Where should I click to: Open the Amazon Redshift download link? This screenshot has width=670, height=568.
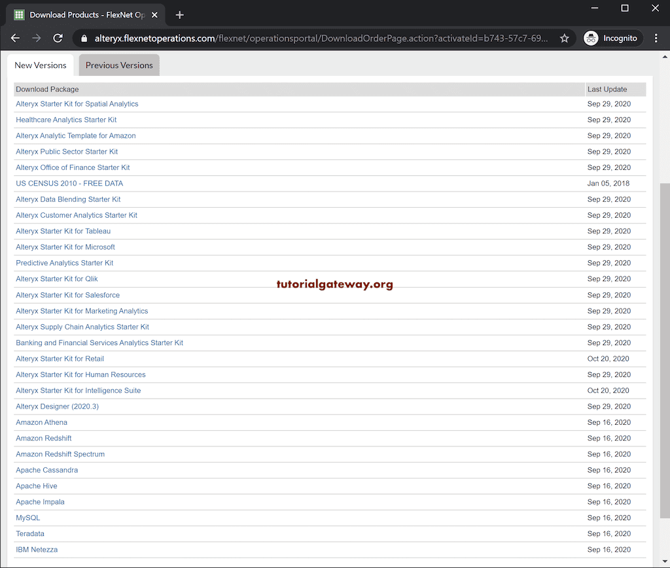[x=43, y=438]
